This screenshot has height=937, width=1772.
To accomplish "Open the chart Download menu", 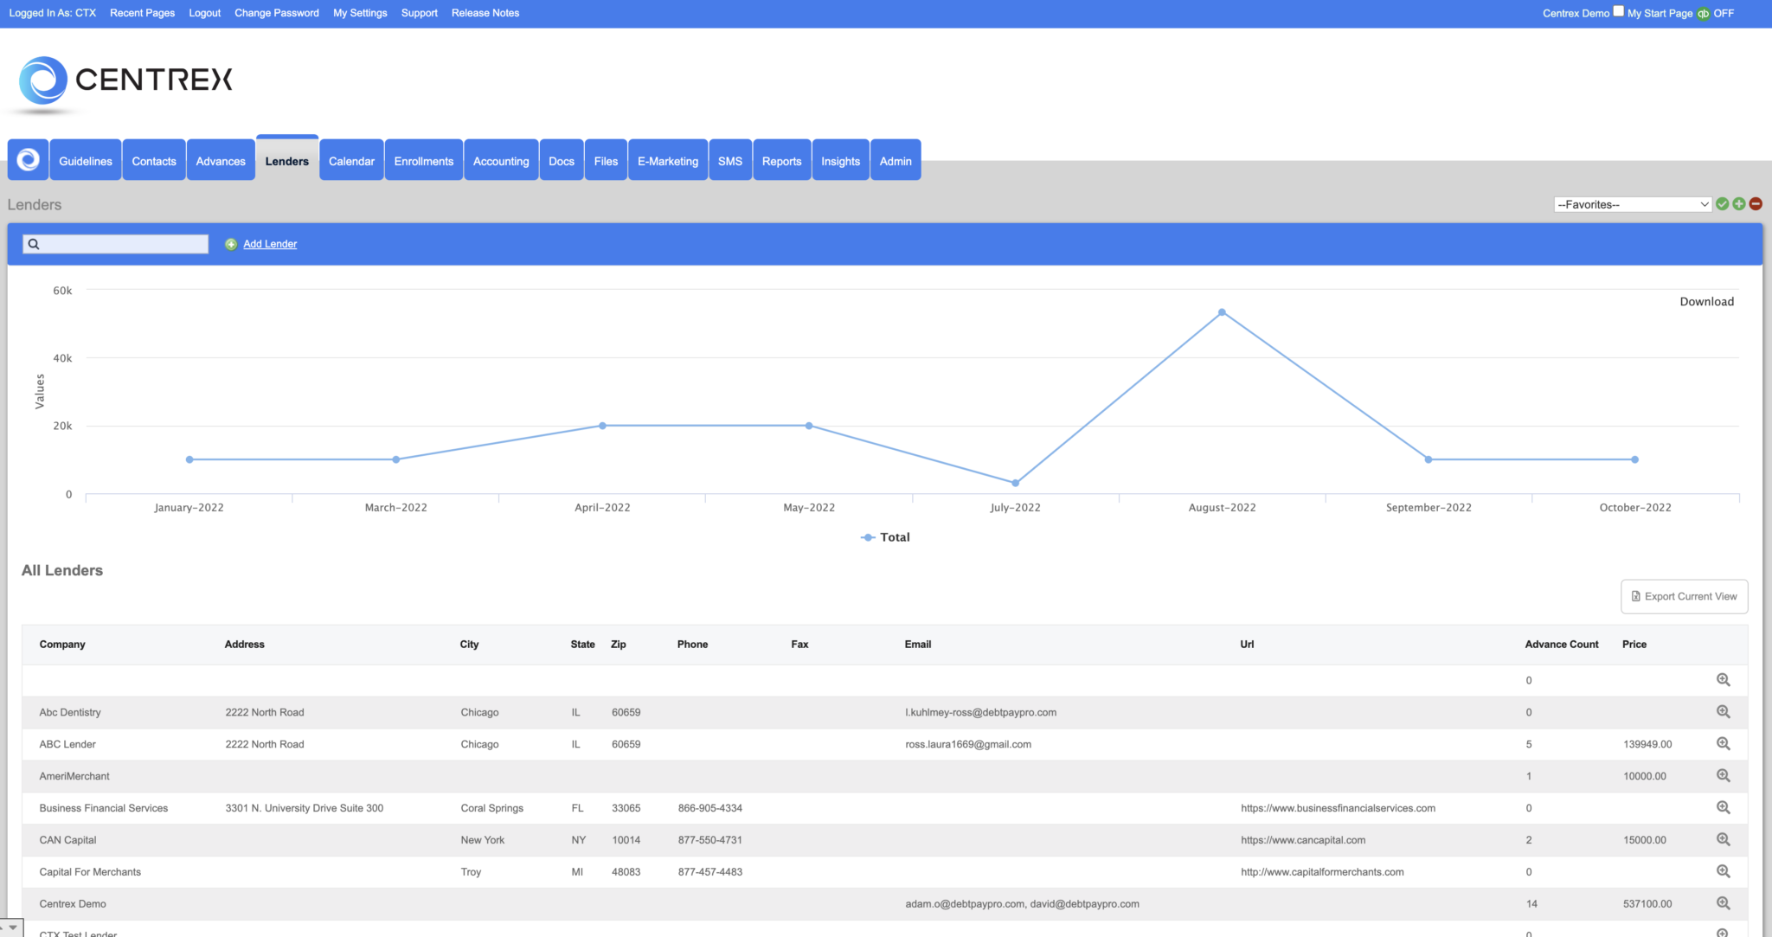I will pyautogui.click(x=1705, y=301).
